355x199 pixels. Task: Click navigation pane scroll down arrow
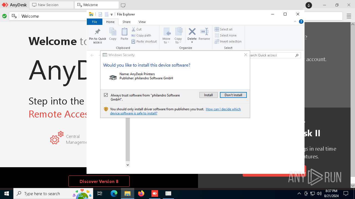tap(128, 165)
